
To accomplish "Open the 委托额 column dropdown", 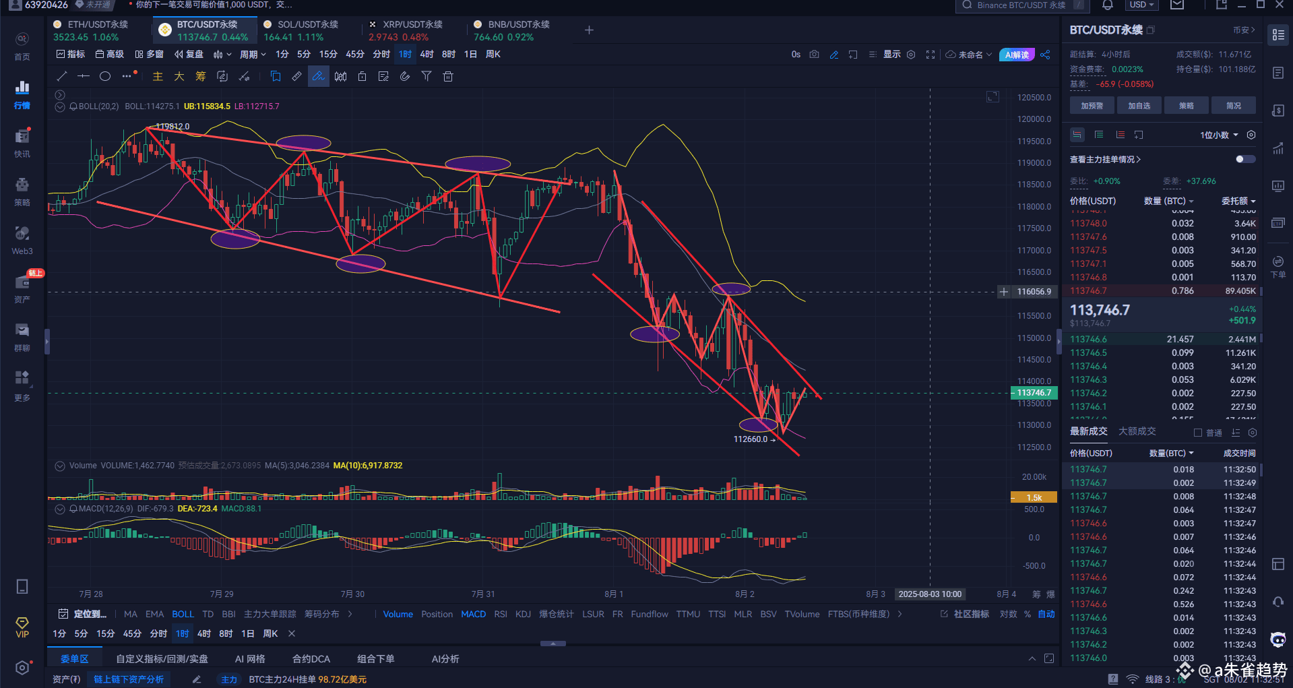I will click(1238, 201).
